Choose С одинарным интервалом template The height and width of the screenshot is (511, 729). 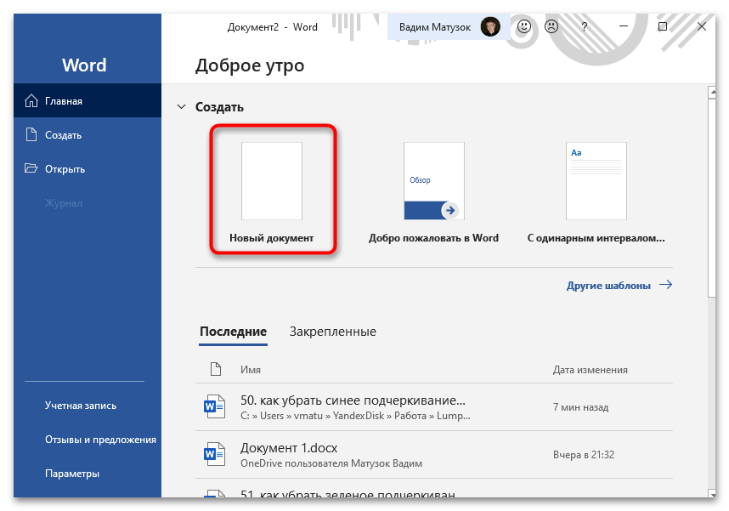coord(596,192)
